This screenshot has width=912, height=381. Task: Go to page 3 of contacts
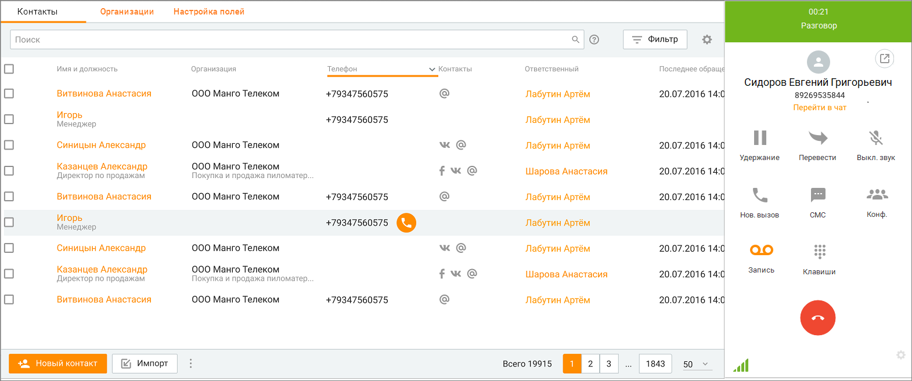609,364
